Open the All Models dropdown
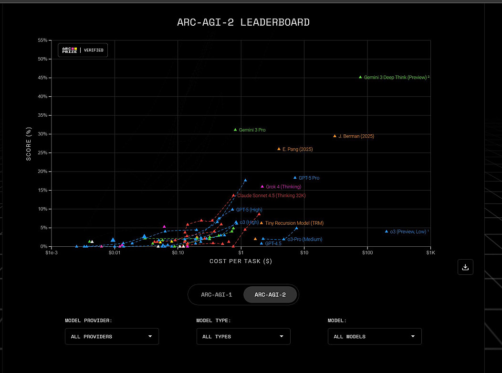 click(x=375, y=336)
